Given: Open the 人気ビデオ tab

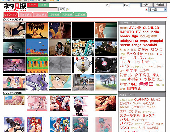Looking at the screenshot, I should [x=41, y=15].
